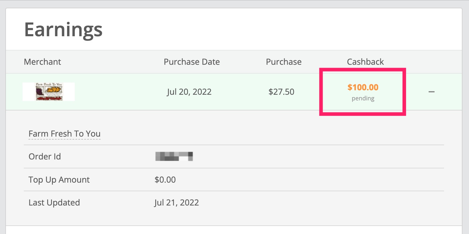The height and width of the screenshot is (234, 469).
Task: Click the Earnings page heading
Action: click(x=63, y=30)
